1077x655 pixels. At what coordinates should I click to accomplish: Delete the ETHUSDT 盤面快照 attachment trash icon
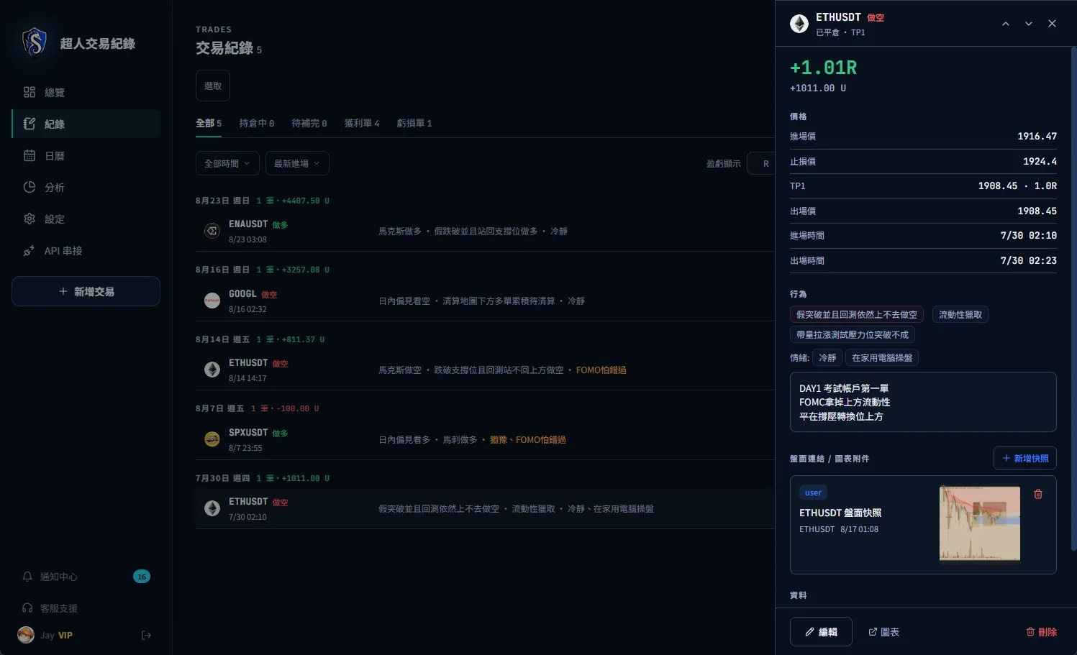pos(1038,494)
